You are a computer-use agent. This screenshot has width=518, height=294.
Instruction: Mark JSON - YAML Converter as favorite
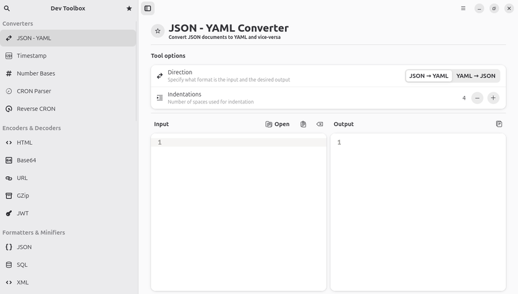point(158,31)
